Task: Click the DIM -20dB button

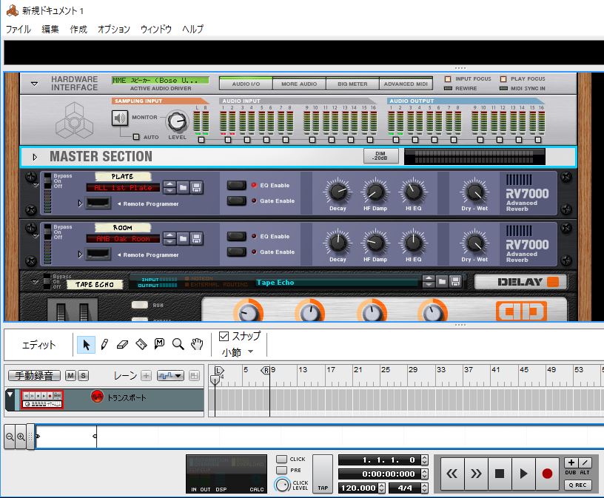Action: point(380,156)
